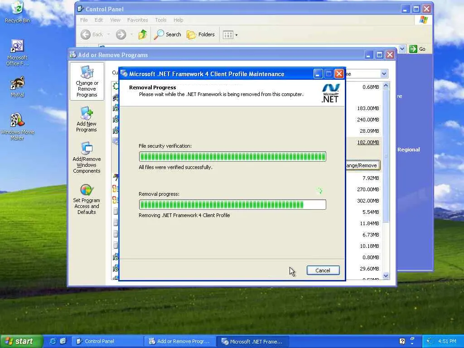Click the File security verification progress bar

point(232,156)
